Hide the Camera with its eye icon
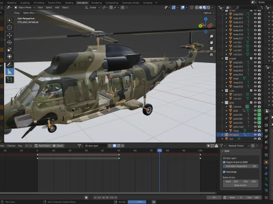This screenshot has height=204, width=273. point(255,107)
